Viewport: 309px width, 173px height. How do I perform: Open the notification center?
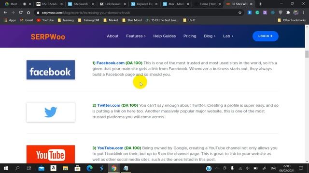pyautogui.click(x=301, y=168)
